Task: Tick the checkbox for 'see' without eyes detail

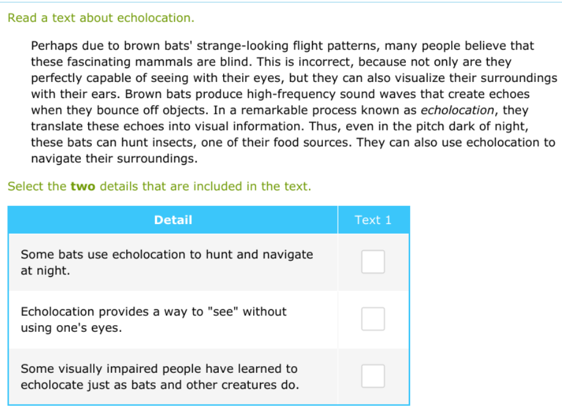Action: (373, 319)
